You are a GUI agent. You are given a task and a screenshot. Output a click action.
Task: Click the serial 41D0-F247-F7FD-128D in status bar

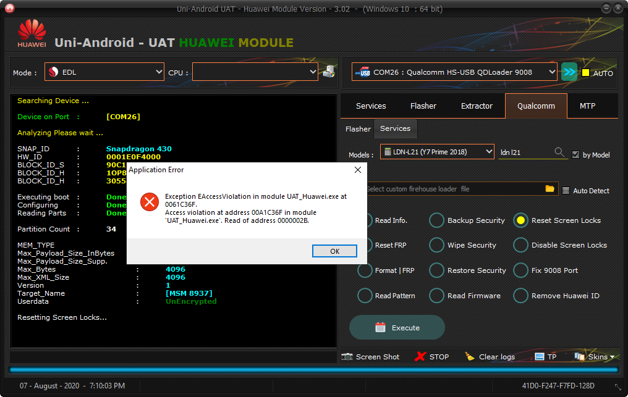coord(558,385)
